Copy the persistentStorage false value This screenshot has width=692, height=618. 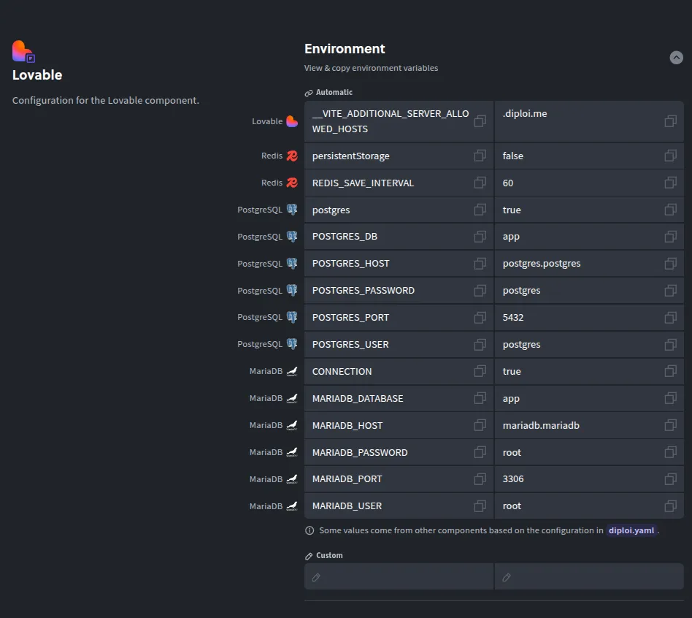coord(670,156)
